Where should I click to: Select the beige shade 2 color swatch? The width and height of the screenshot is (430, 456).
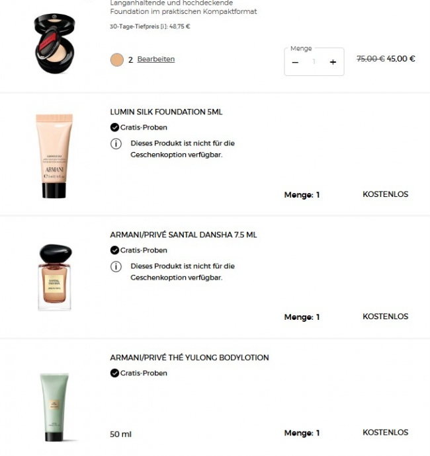pos(116,60)
